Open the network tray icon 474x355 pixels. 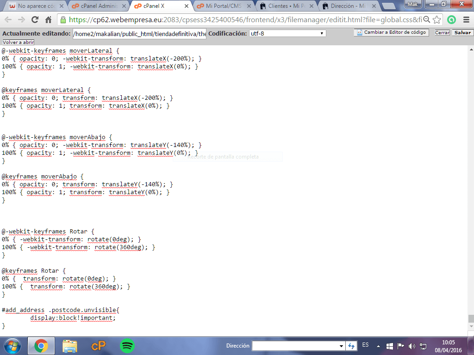(x=423, y=346)
